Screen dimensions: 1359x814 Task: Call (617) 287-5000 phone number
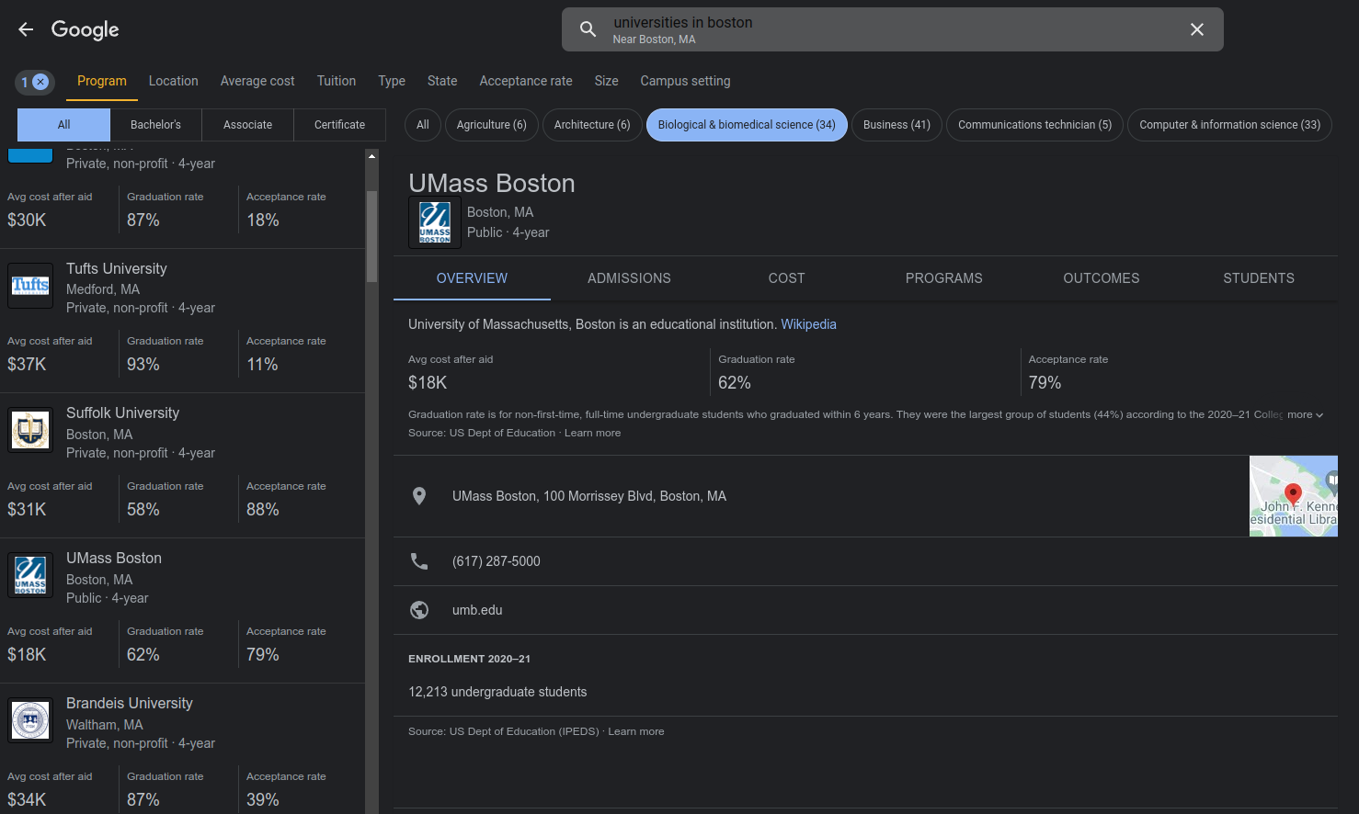[x=497, y=561]
